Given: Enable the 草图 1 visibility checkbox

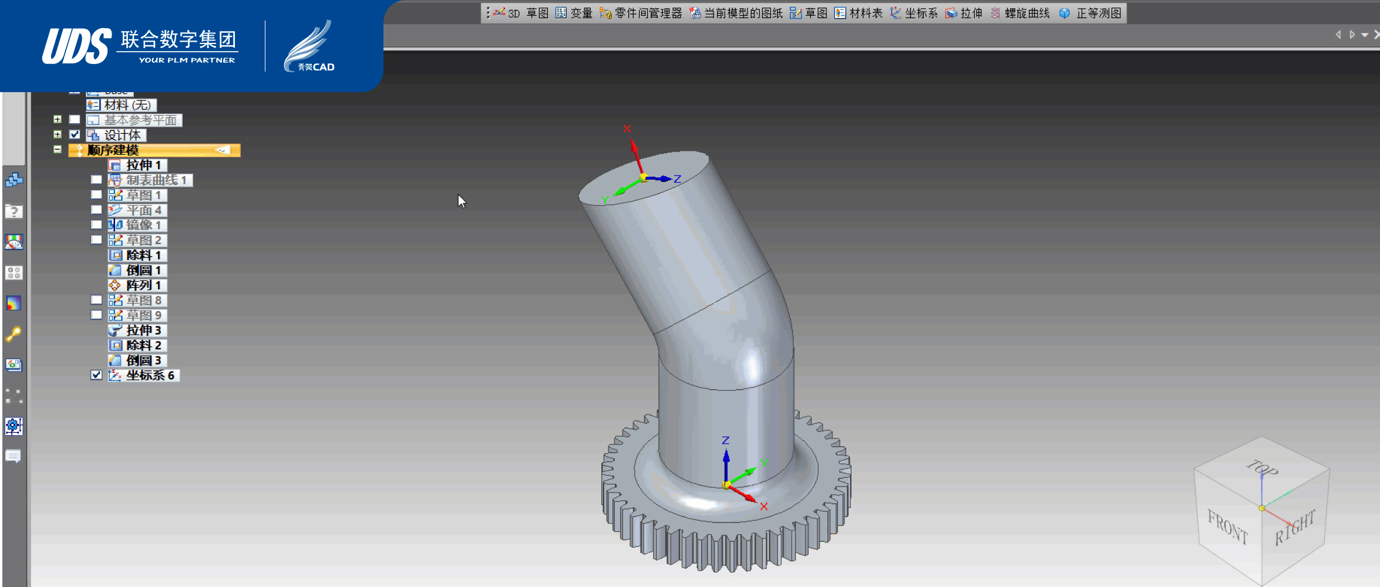Looking at the screenshot, I should (x=96, y=194).
